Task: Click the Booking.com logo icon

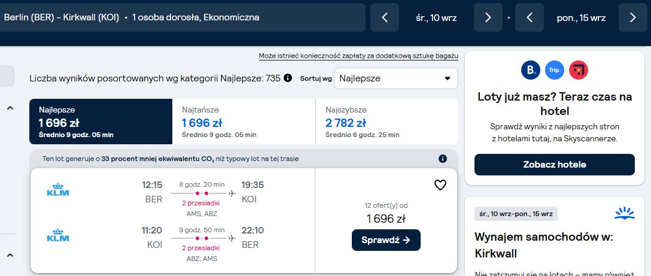Action: [531, 70]
